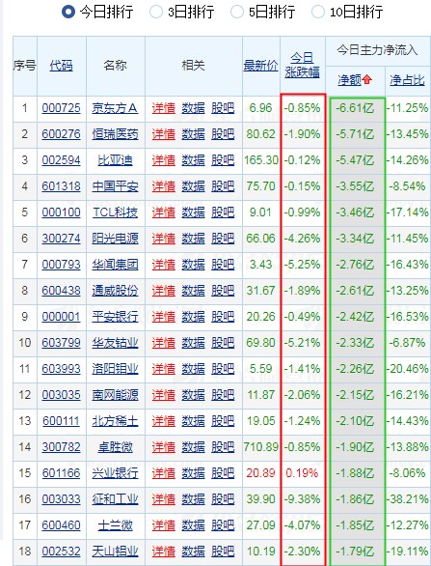Select the 今日排行 radio button
Viewport: 431px width, 566px height.
68,12
